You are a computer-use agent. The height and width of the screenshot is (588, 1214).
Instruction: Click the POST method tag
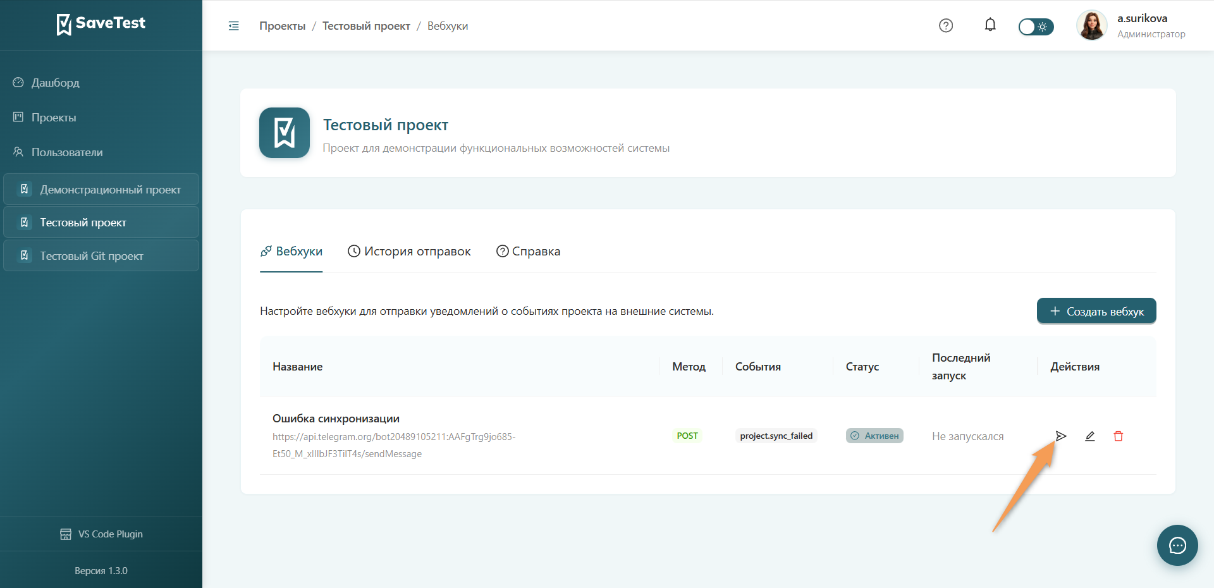coord(687,436)
